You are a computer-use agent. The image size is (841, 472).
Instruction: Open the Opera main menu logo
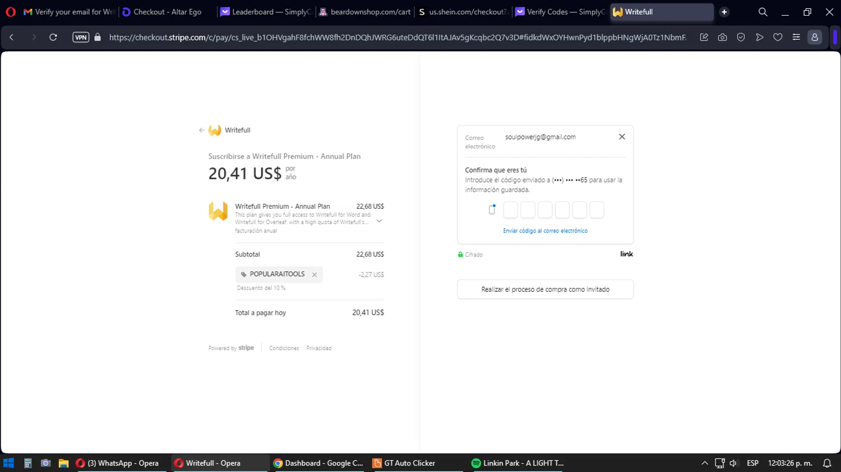click(11, 12)
